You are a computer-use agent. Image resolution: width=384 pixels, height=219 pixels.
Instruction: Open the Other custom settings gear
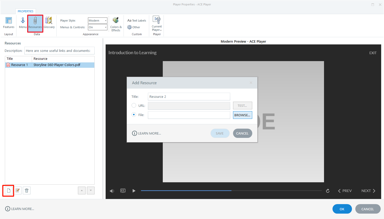(134, 27)
